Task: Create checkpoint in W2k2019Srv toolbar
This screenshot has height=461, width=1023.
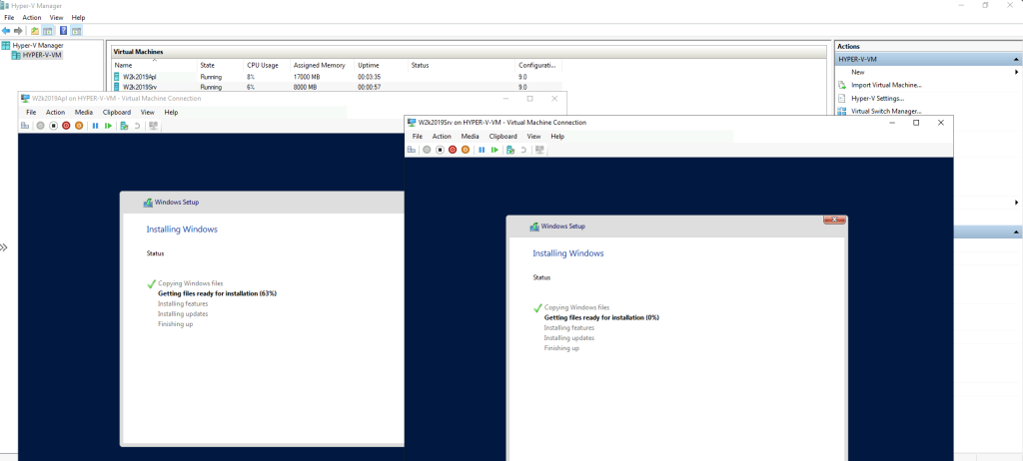Action: (511, 150)
